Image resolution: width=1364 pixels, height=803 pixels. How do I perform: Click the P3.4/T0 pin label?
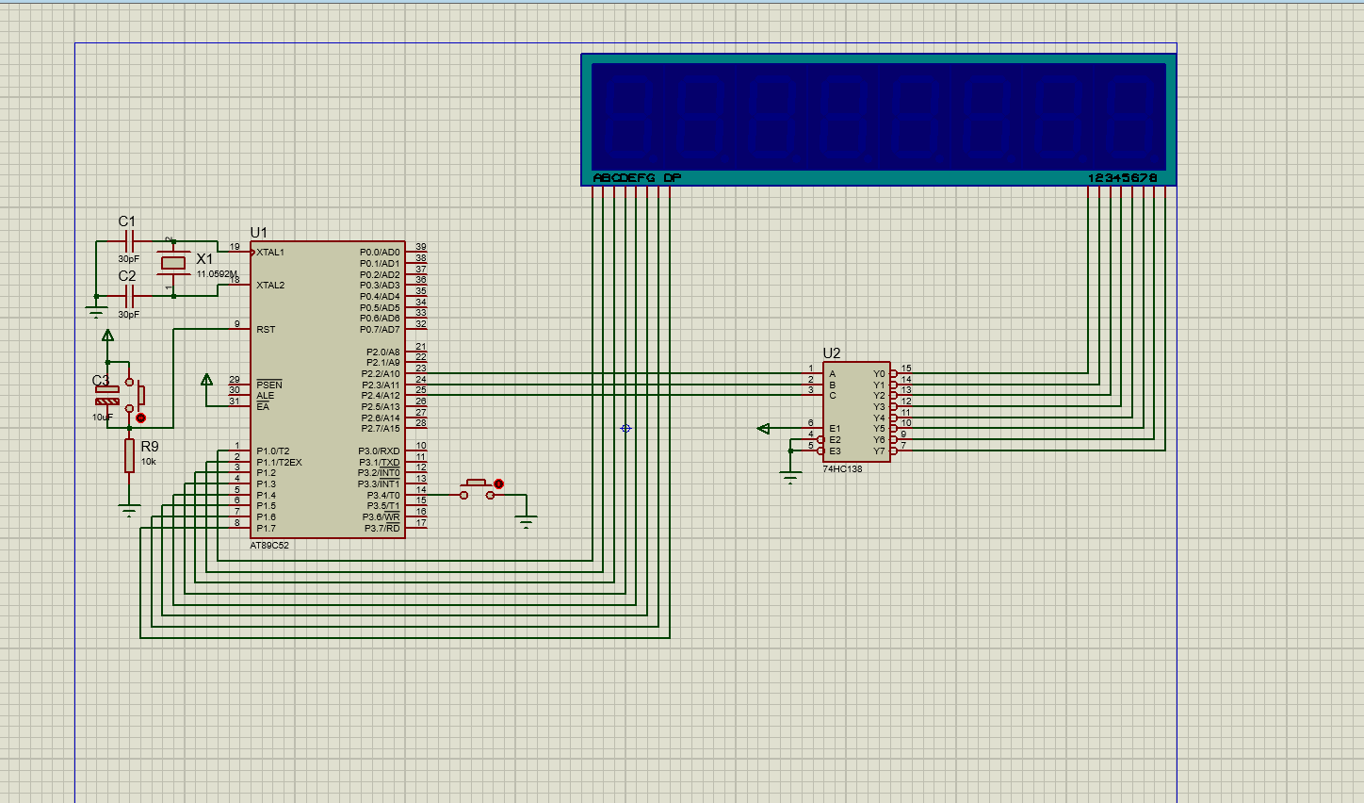383,496
